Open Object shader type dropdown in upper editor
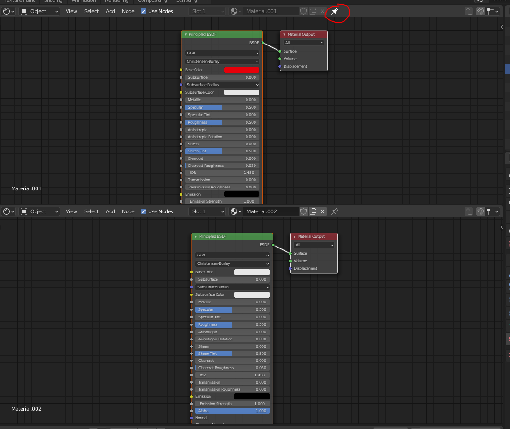This screenshot has width=510, height=429. point(39,11)
